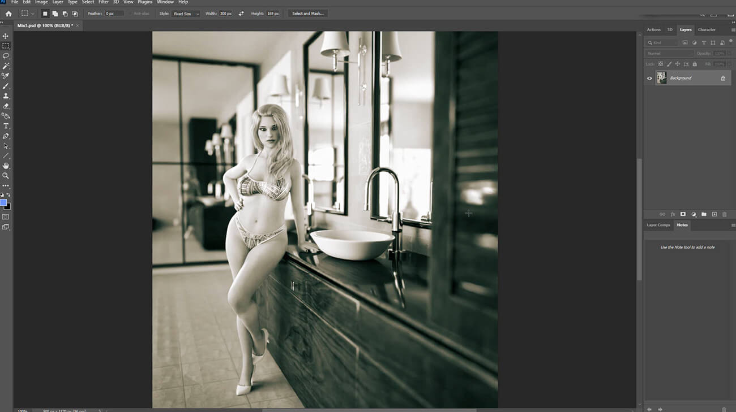Open the Notes panel menu
Screen dimensions: 736x412
coord(733,225)
